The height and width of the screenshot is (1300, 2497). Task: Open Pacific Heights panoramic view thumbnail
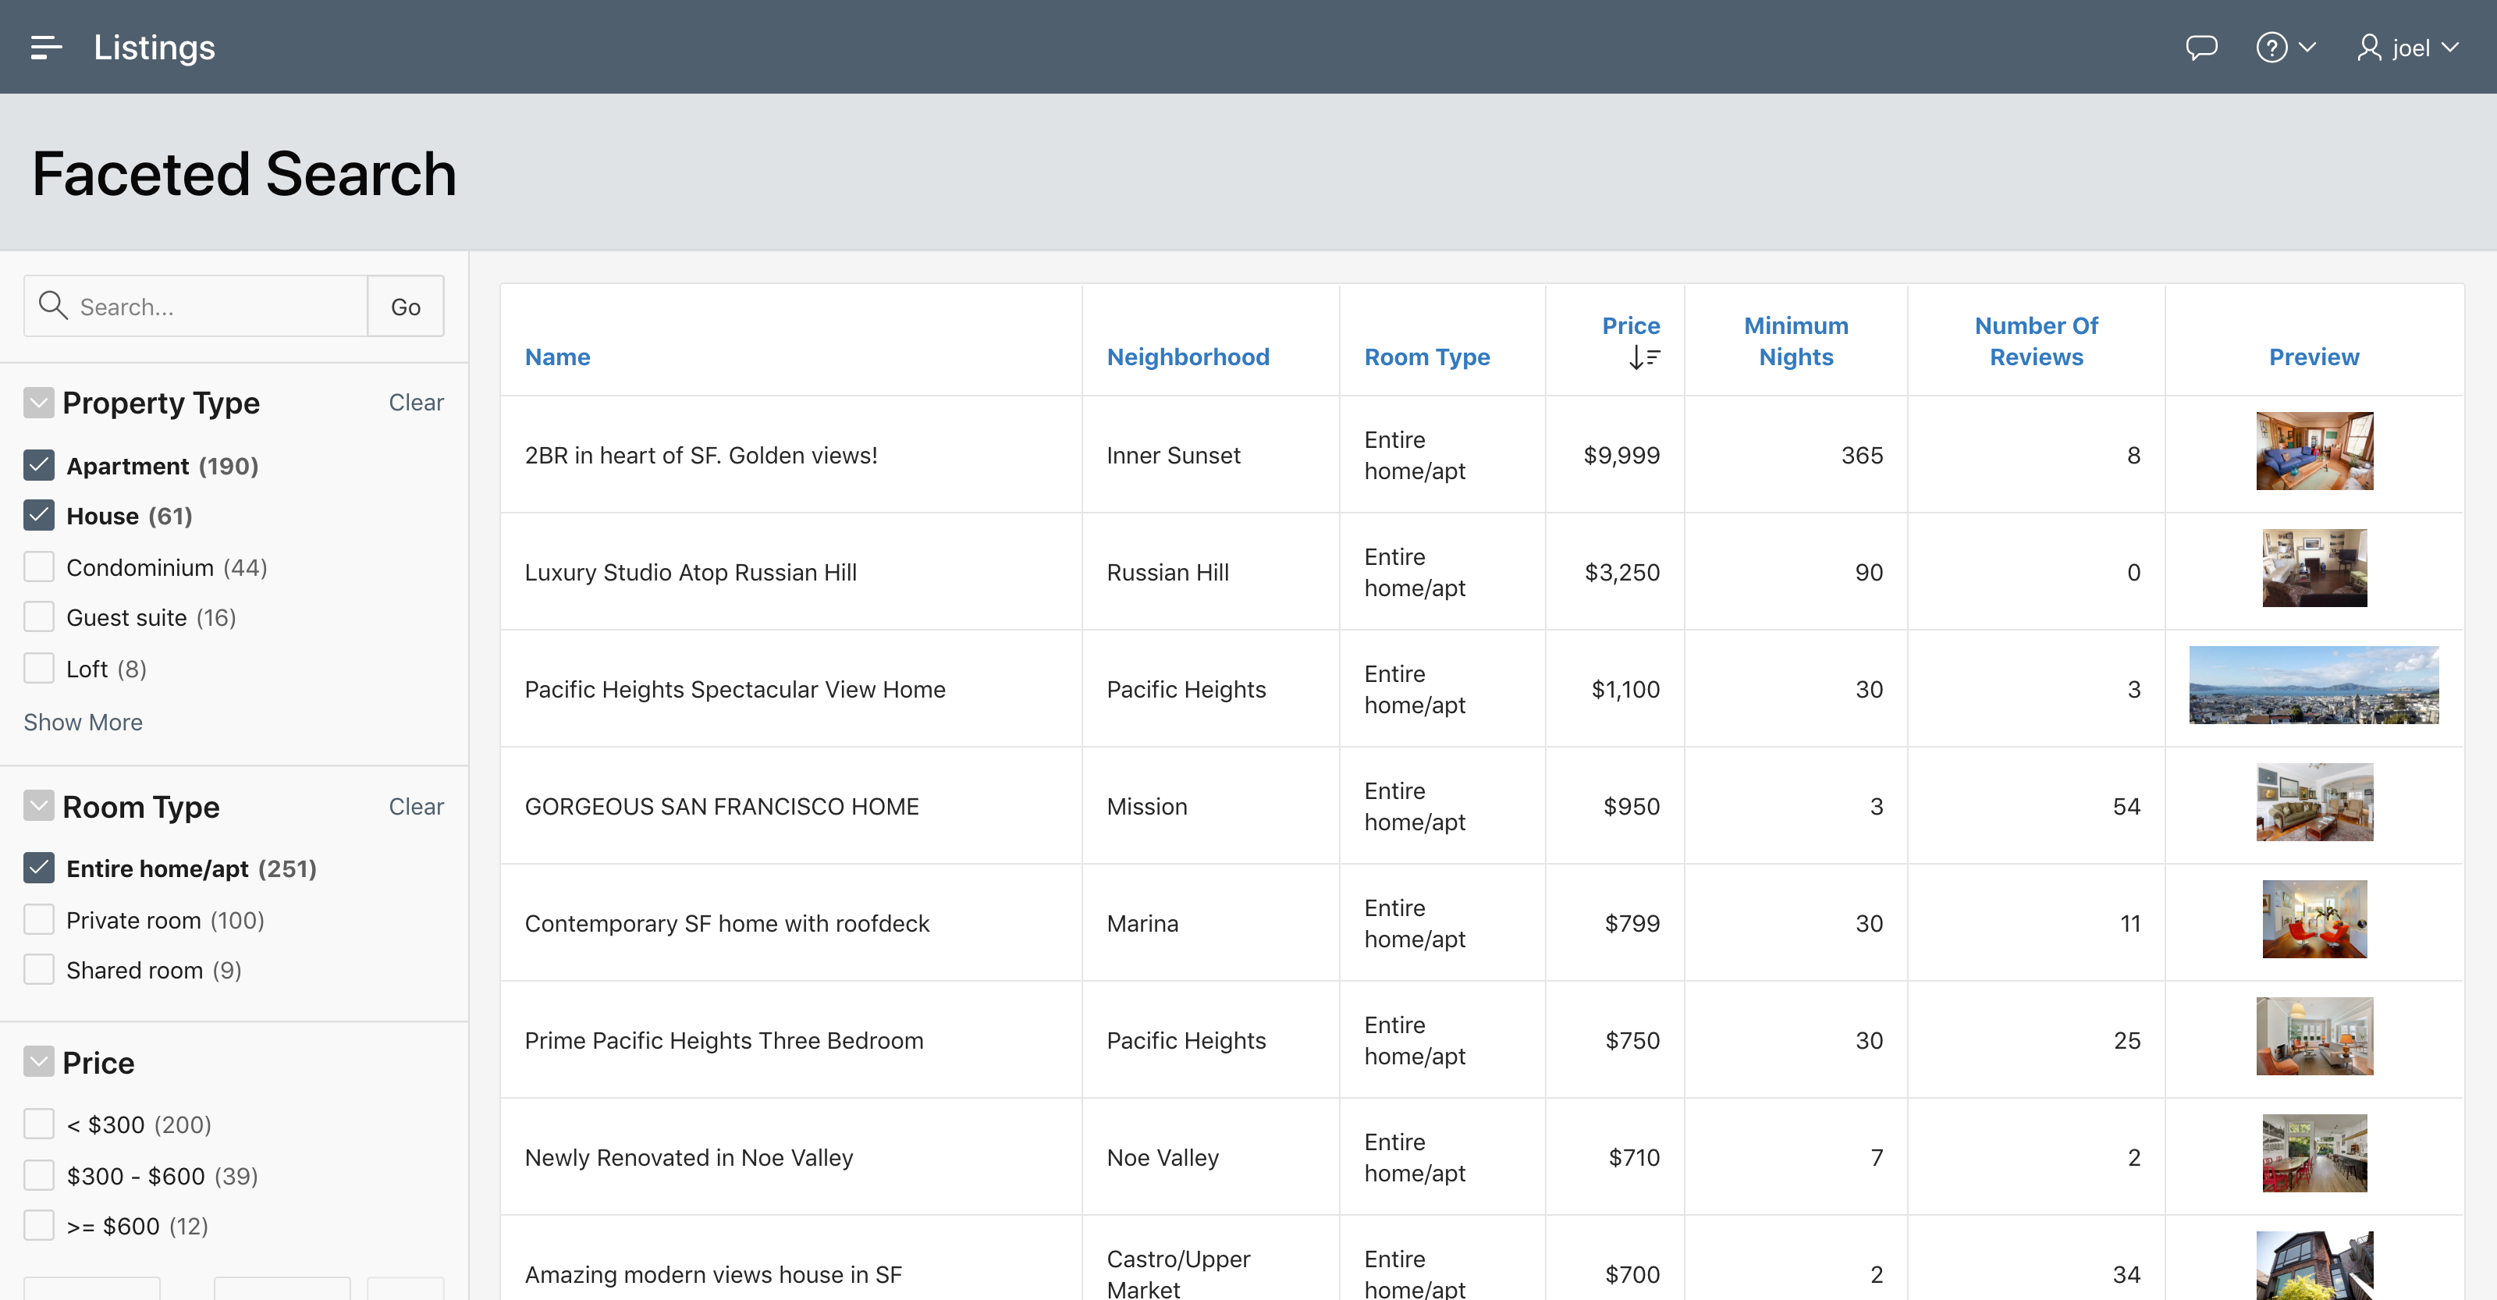coord(2313,685)
